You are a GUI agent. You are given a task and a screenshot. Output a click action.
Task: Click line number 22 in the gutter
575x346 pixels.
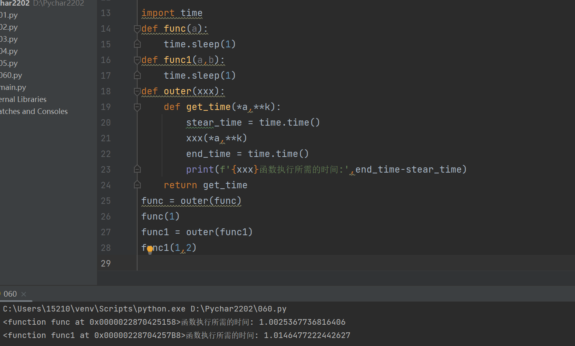pos(106,154)
